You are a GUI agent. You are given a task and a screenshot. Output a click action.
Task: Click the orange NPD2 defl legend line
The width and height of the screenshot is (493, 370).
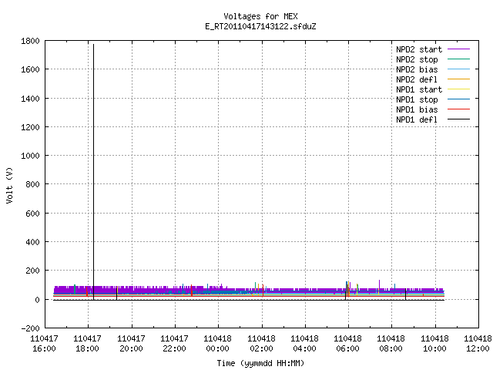pyautogui.click(x=459, y=79)
